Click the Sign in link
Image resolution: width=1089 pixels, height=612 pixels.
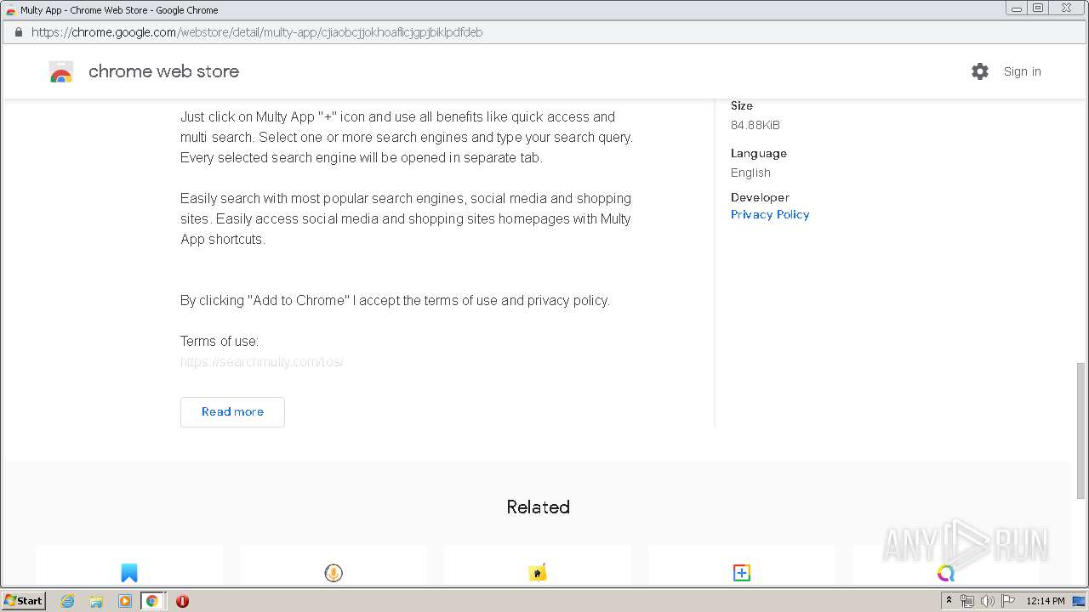point(1022,71)
